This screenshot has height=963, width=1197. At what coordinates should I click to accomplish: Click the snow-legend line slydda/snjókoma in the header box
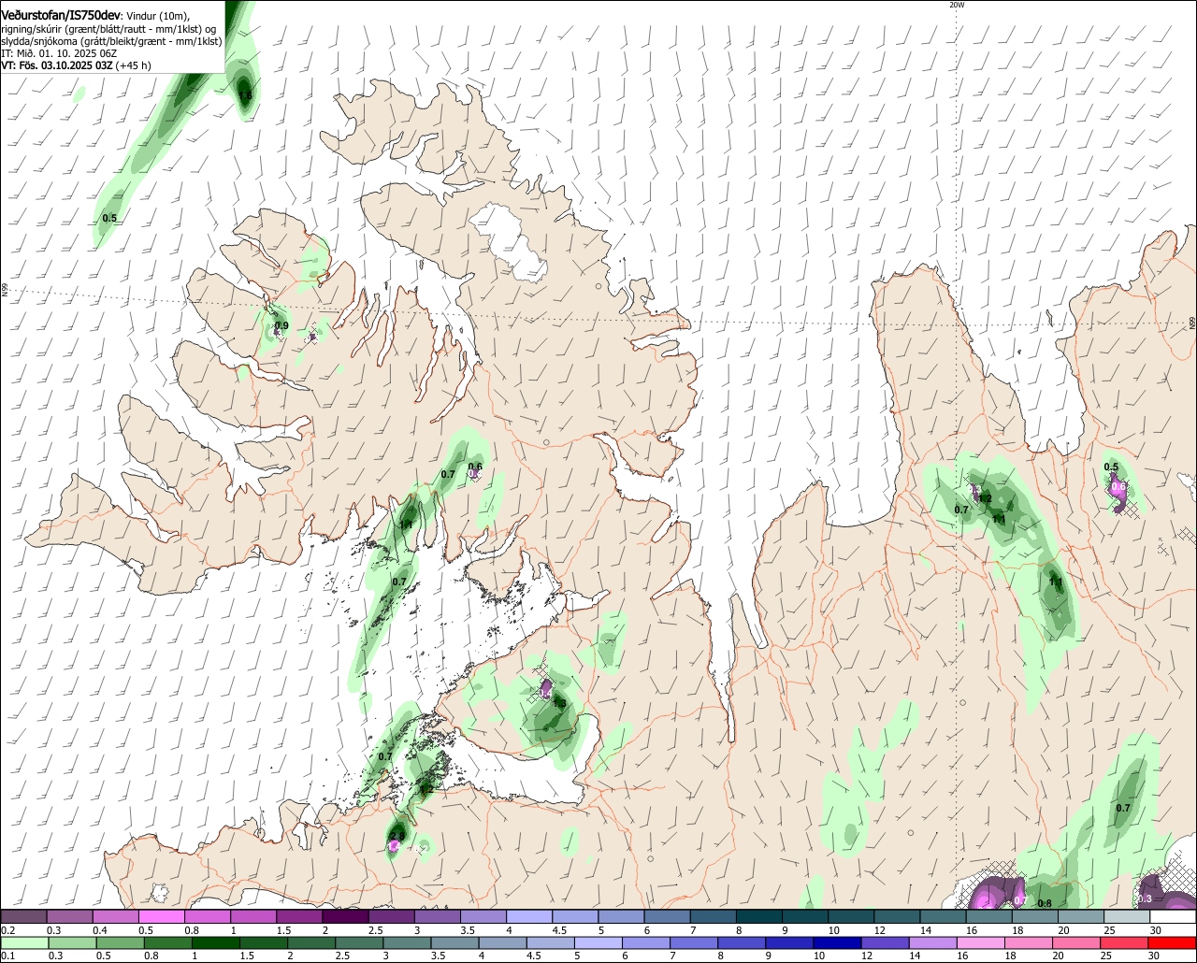click(x=111, y=41)
